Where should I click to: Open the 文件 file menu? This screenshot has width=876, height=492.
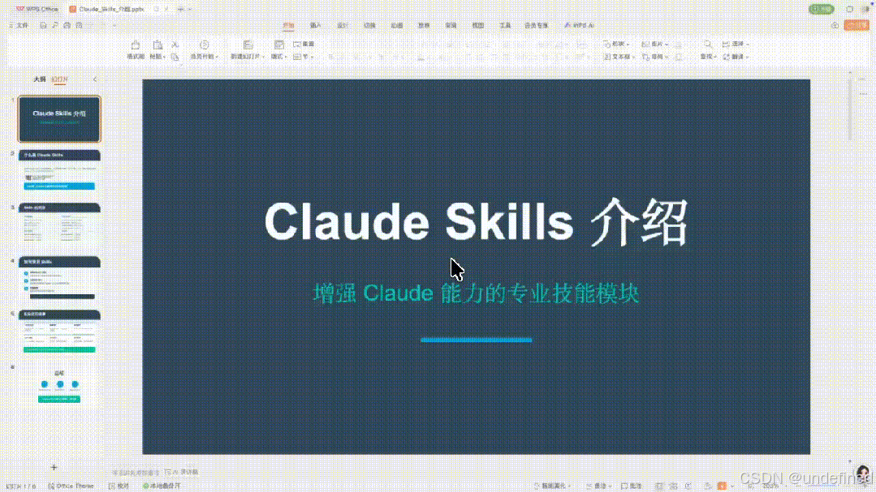pyautogui.click(x=19, y=25)
